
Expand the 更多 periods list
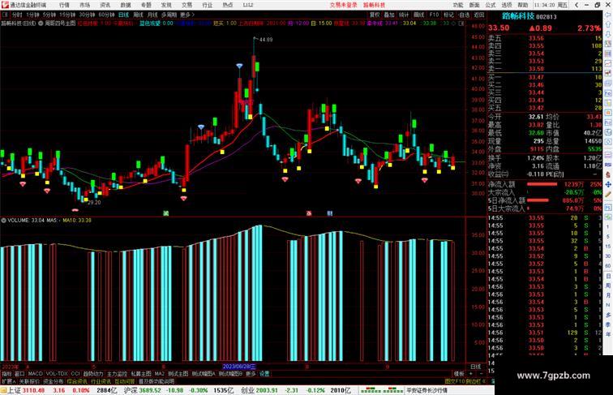coord(186,15)
